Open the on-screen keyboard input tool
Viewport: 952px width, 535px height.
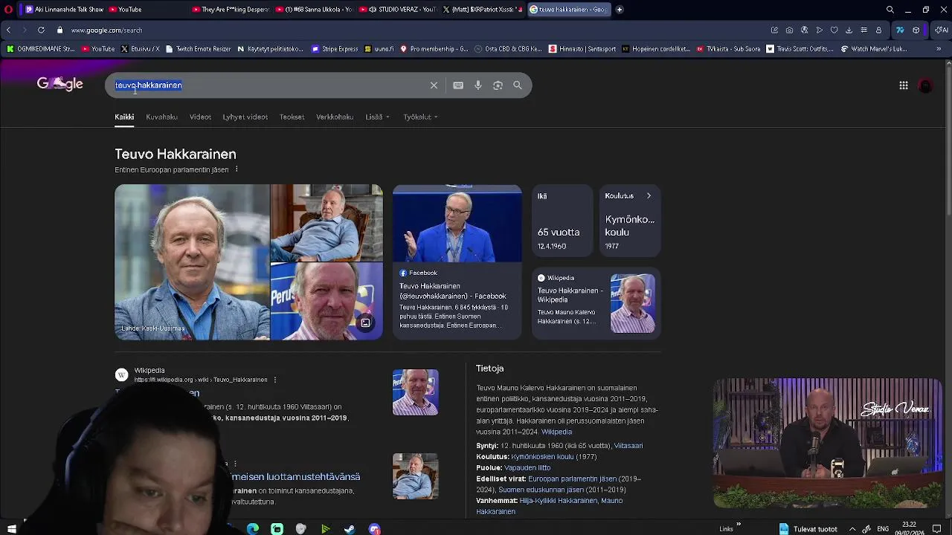point(458,85)
